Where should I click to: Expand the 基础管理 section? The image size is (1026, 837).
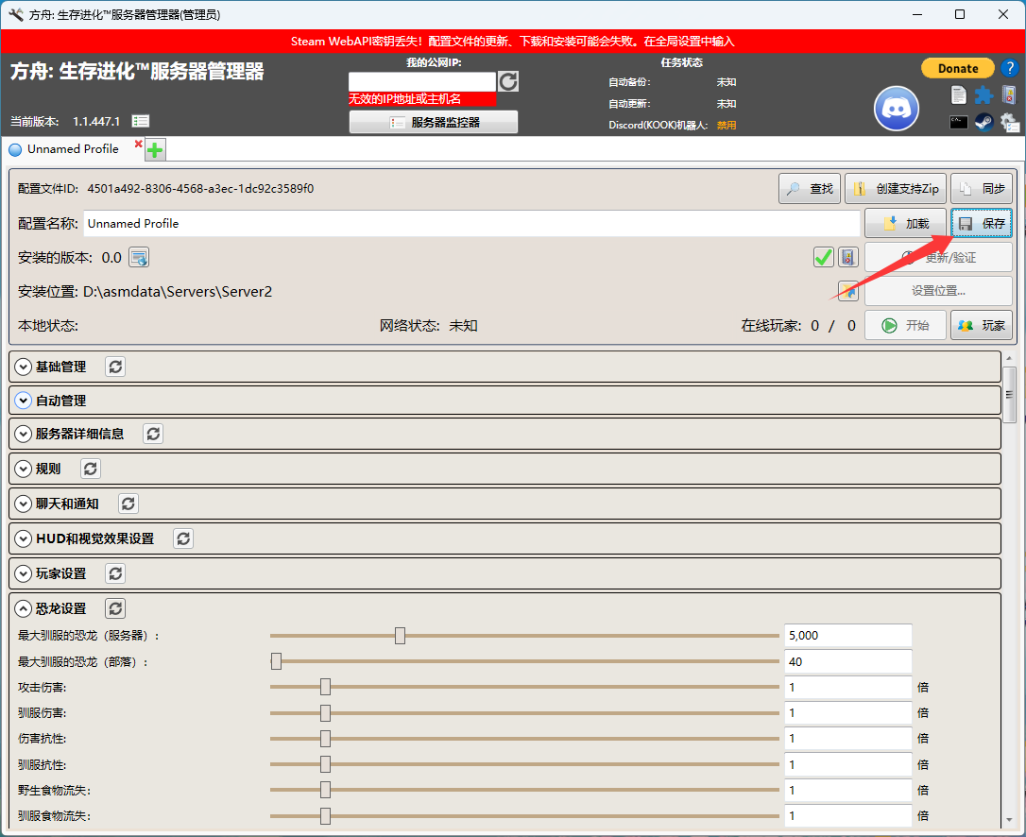pos(25,367)
